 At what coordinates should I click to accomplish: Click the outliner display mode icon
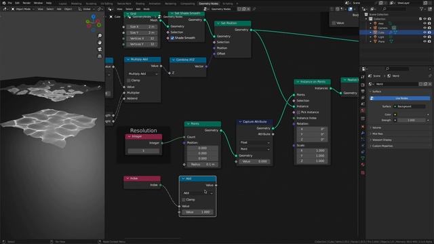click(373, 9)
